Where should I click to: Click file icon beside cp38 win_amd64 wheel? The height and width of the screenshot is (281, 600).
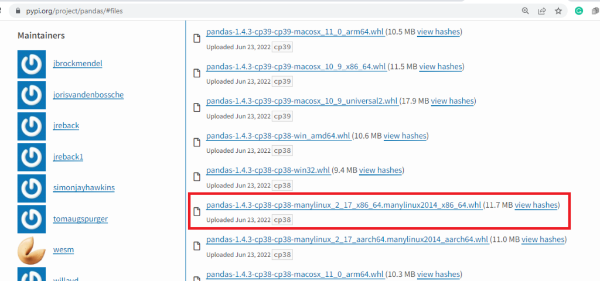(x=197, y=143)
